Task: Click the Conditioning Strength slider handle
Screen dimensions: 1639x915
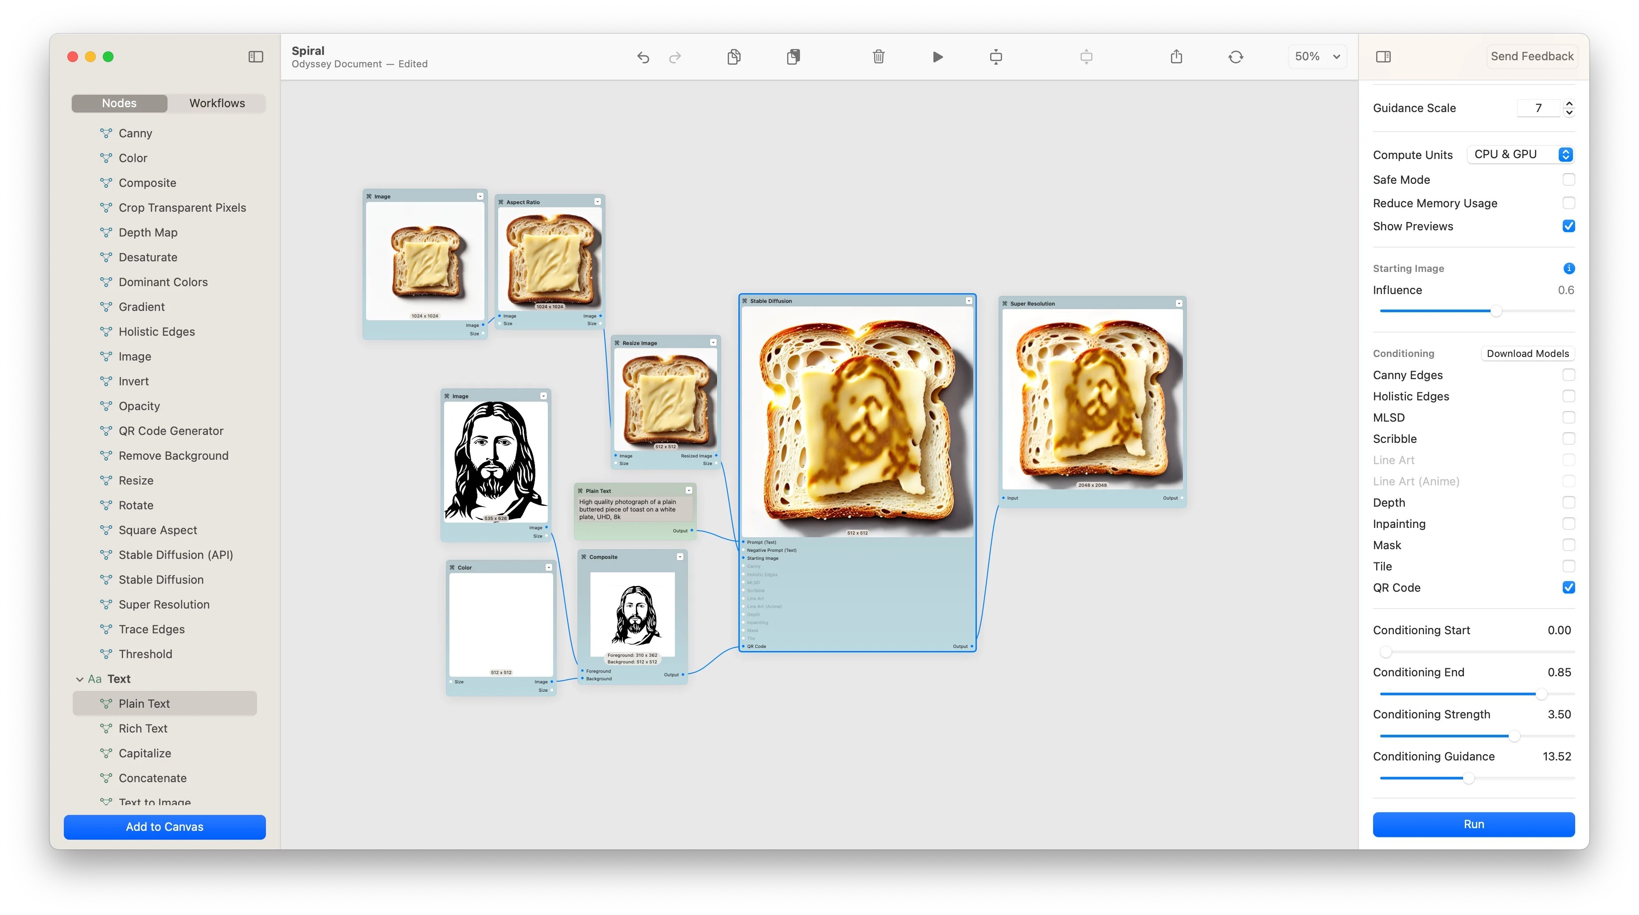Action: coord(1514,737)
